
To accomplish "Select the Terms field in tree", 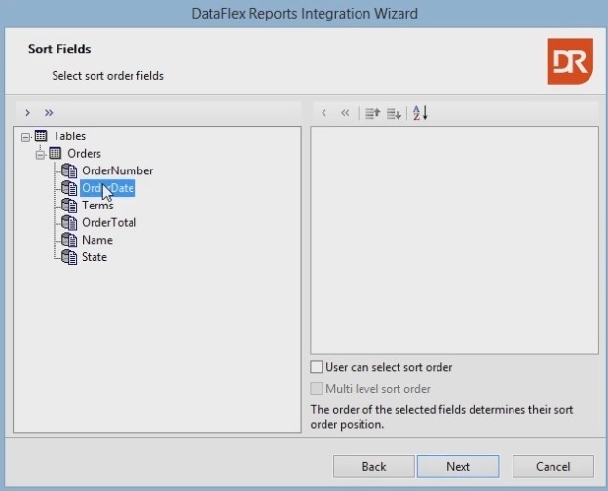I will coord(97,206).
